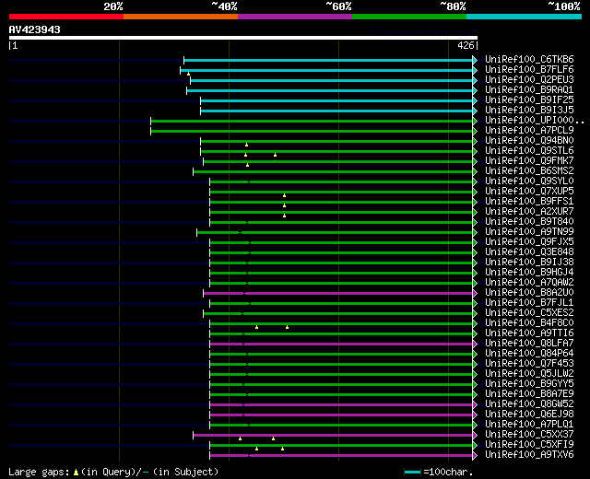590x479 pixels.
Task: Open the UniRef100_B9HGJ4 label
Action: pos(529,273)
